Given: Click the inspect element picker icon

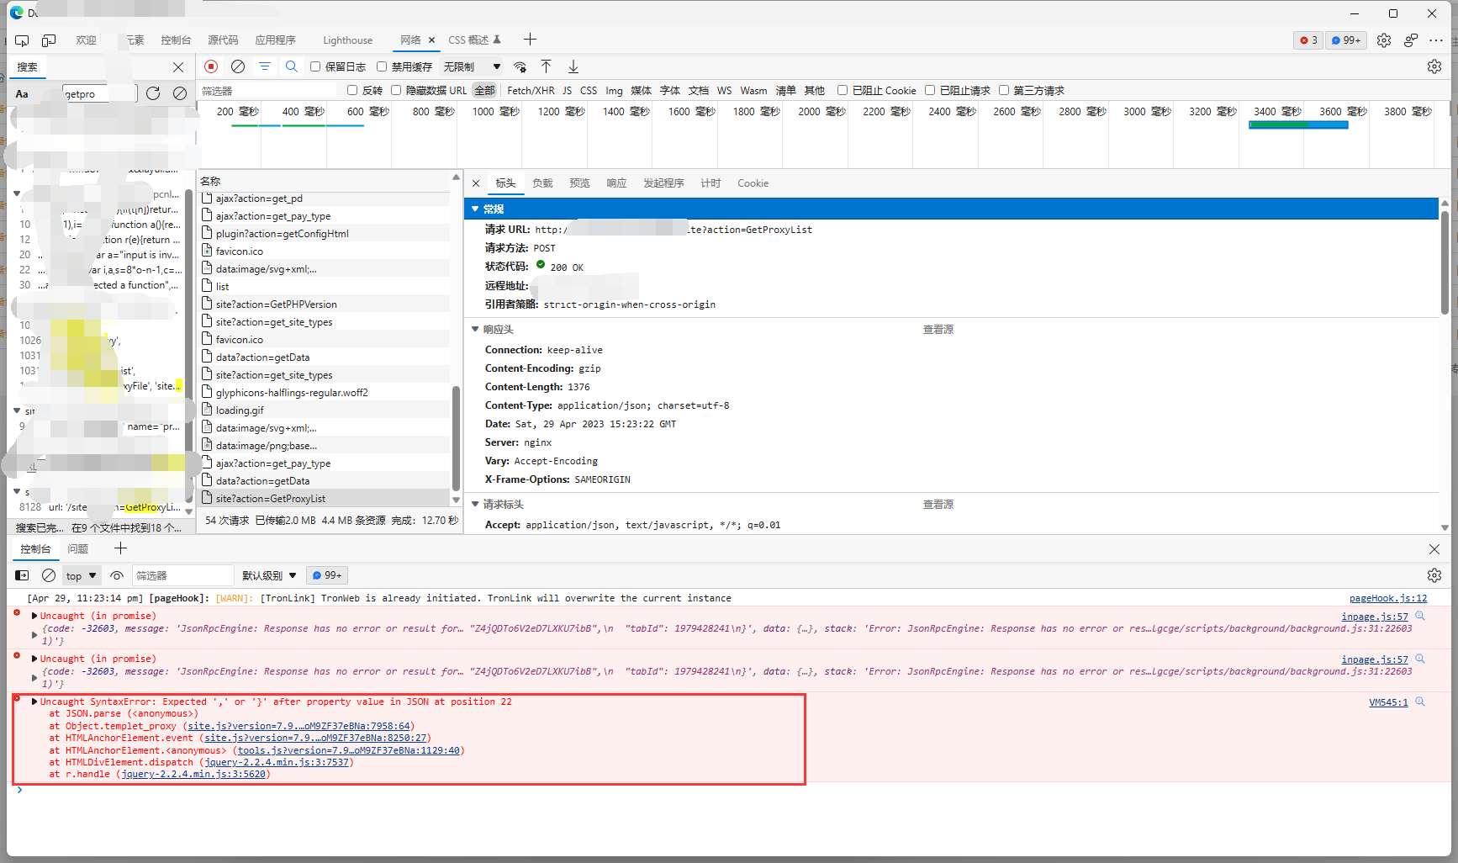Looking at the screenshot, I should [22, 40].
